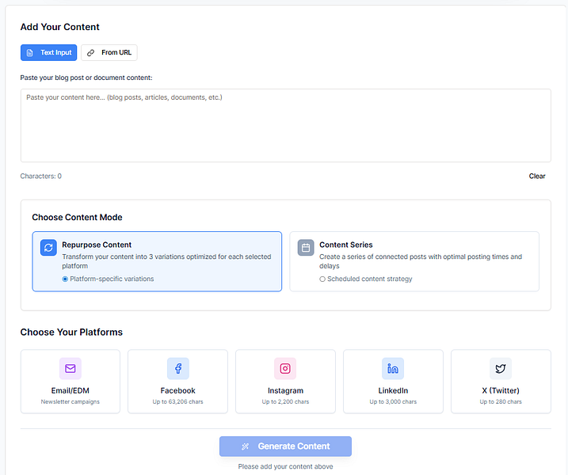Image resolution: width=568 pixels, height=475 pixels.
Task: Select the Content Series mode card
Action: [x=414, y=261]
